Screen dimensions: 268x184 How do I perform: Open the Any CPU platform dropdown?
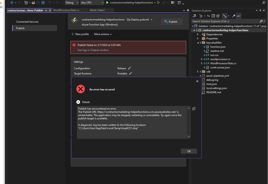pos(92,3)
